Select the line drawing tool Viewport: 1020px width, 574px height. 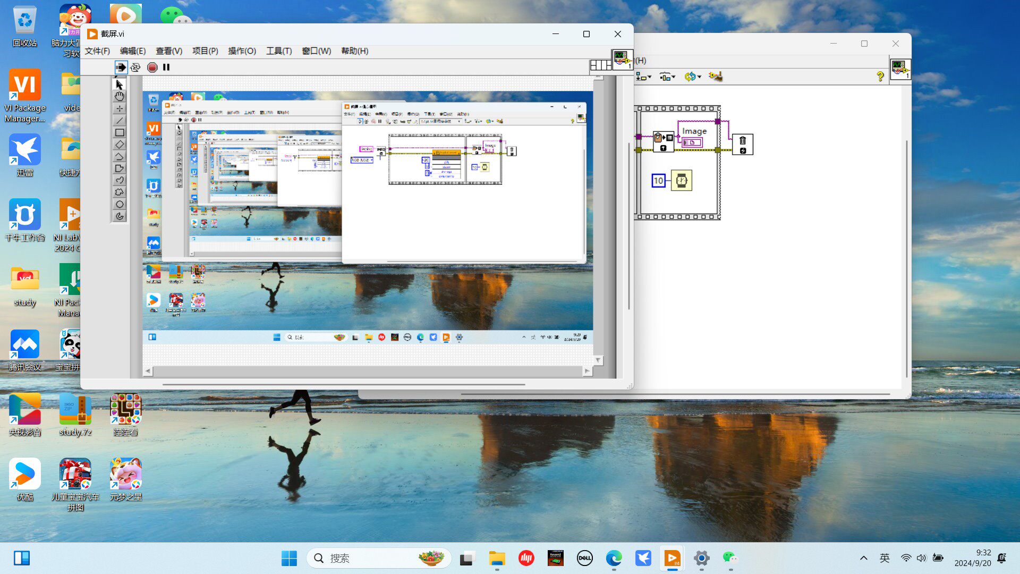coord(120,121)
